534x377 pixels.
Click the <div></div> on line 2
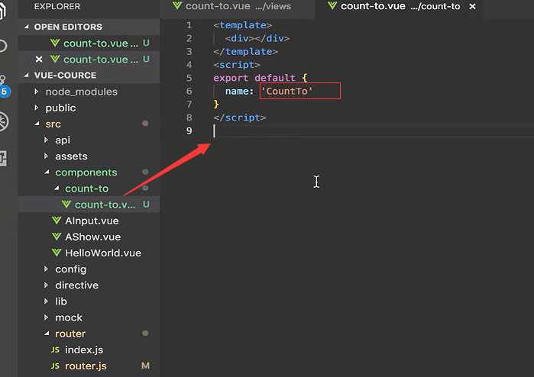[x=257, y=38]
